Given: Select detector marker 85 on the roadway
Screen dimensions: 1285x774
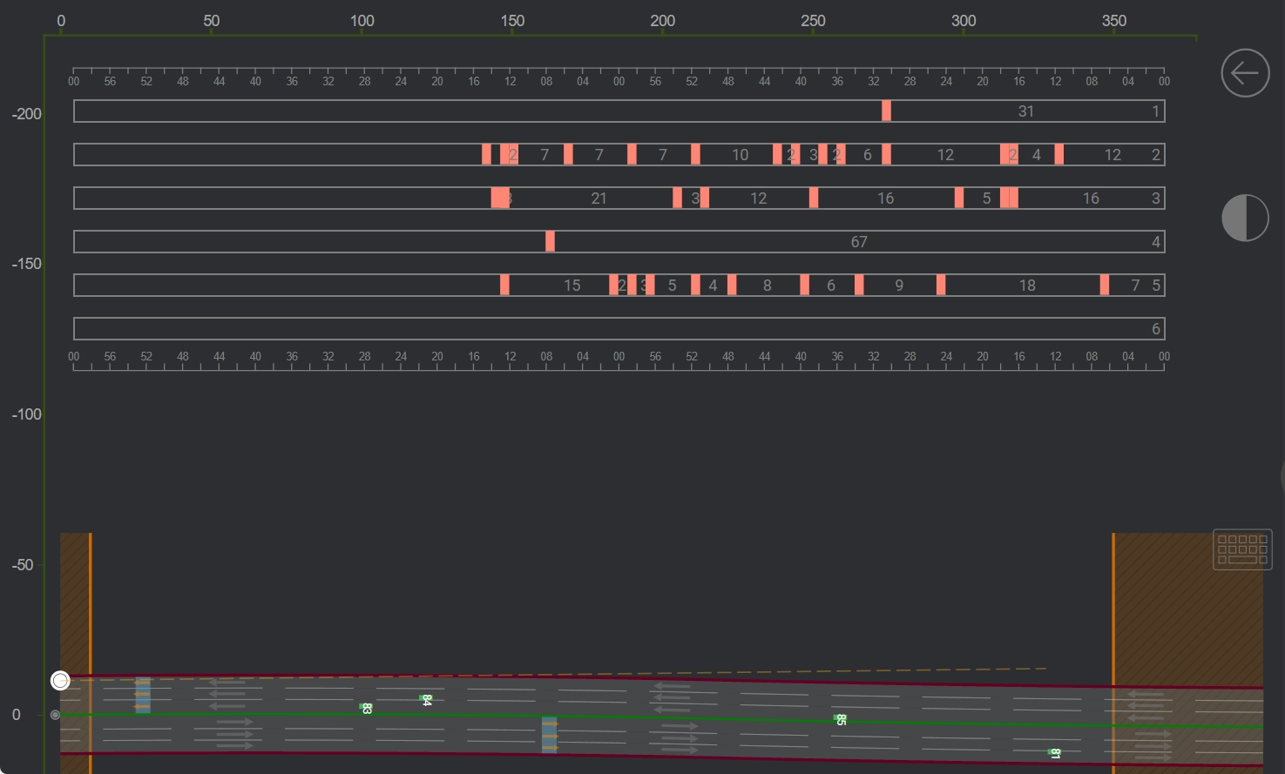Looking at the screenshot, I should click(839, 718).
